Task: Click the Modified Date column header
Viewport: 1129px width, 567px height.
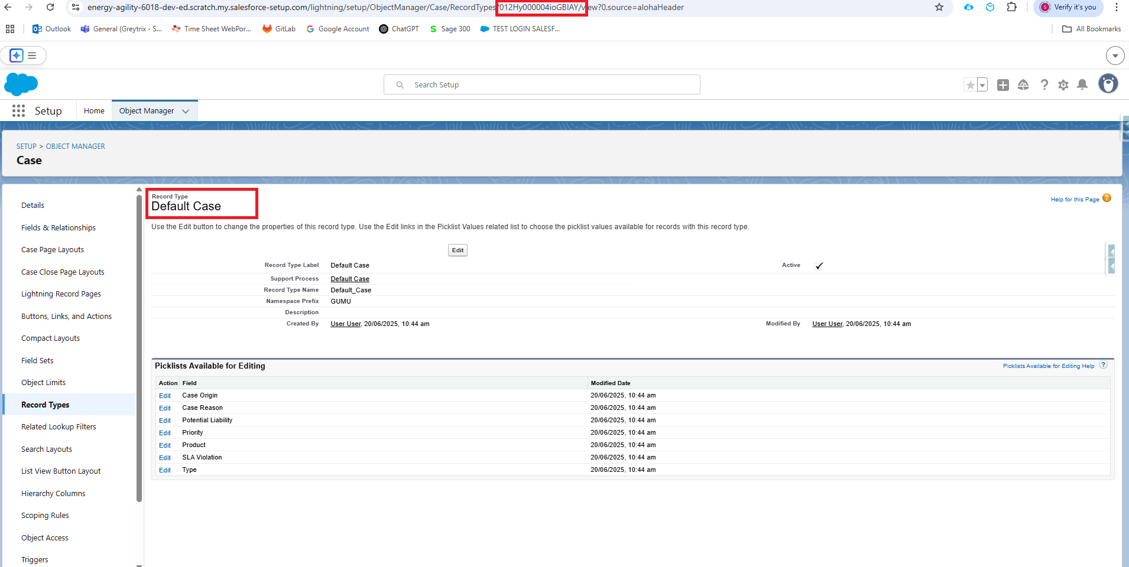Action: (x=611, y=383)
